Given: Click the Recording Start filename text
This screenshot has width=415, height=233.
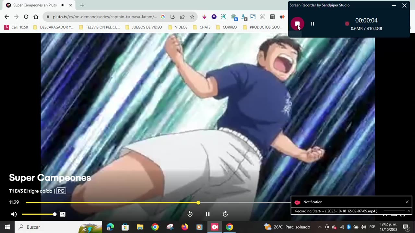Looking at the screenshot, I should tap(336, 211).
